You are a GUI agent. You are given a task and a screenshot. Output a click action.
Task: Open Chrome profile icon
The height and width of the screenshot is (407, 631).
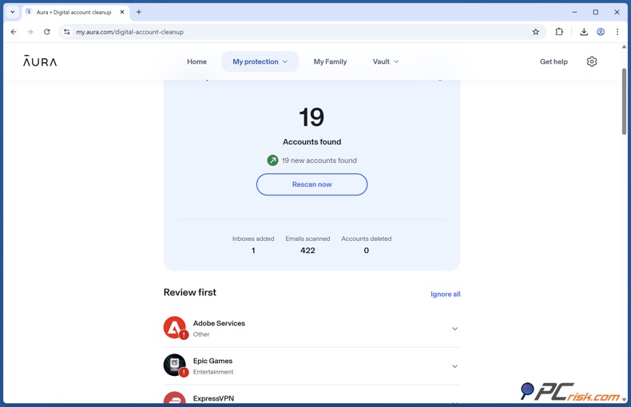pos(601,32)
